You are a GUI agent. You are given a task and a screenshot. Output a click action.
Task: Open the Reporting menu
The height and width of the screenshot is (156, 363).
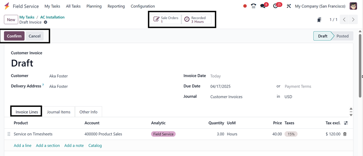click(x=116, y=6)
